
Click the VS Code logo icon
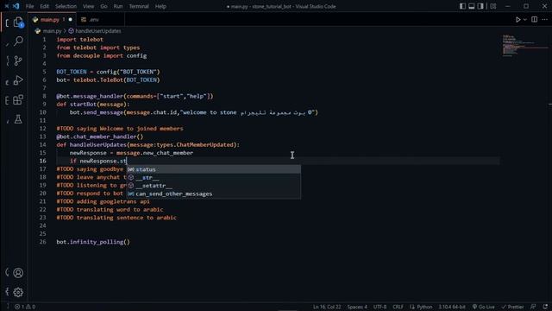[16, 6]
